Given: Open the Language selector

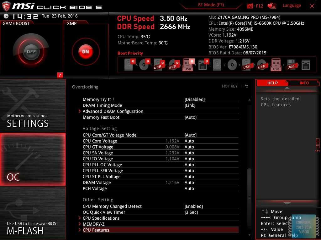Looking at the screenshot, I should pos(292,6).
